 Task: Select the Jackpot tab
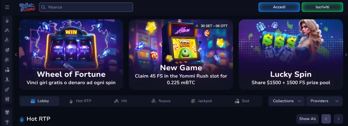(x=202, y=101)
